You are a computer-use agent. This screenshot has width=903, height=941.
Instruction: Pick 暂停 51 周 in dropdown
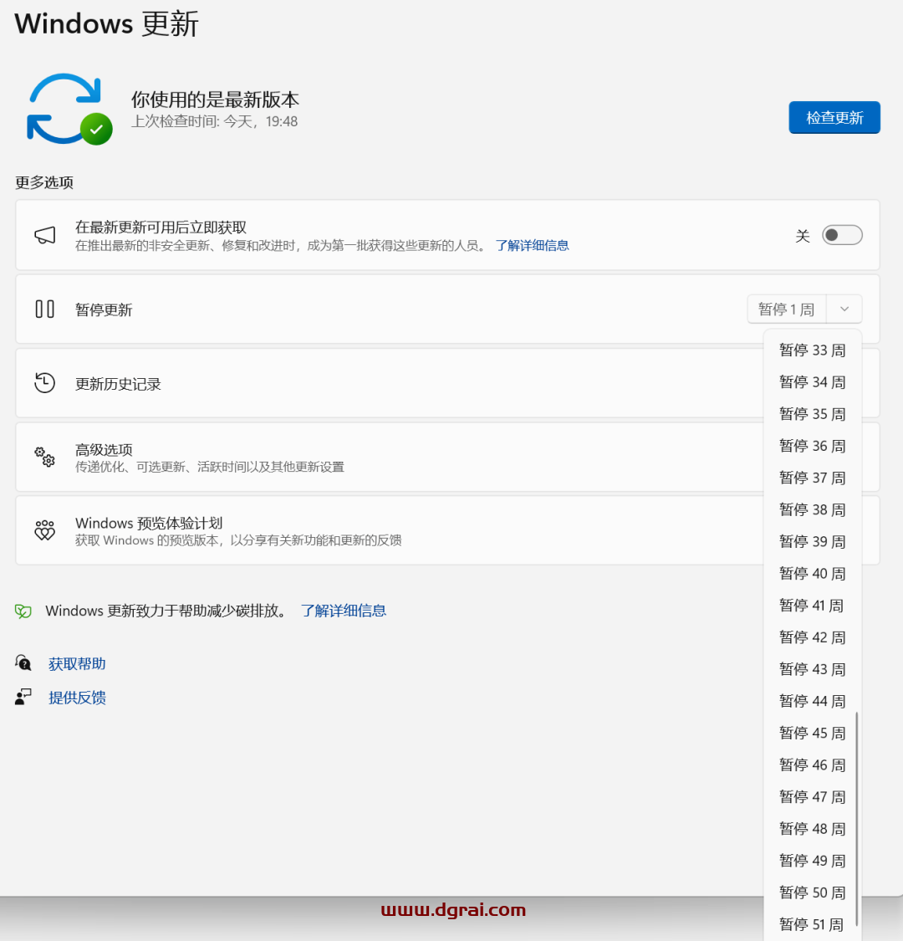[x=813, y=924]
